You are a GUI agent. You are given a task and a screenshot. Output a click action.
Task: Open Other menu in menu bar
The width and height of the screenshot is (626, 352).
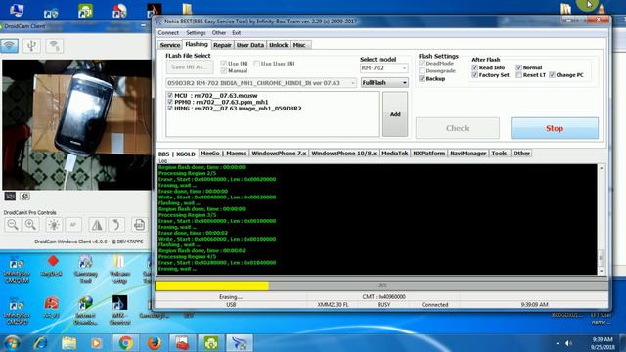click(x=219, y=32)
